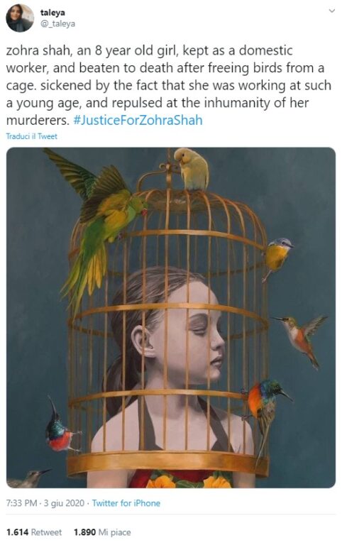Click the 7:33 PM · 3 giu 2020 timestamp
Screen dimensions: 342x545
pos(45,503)
